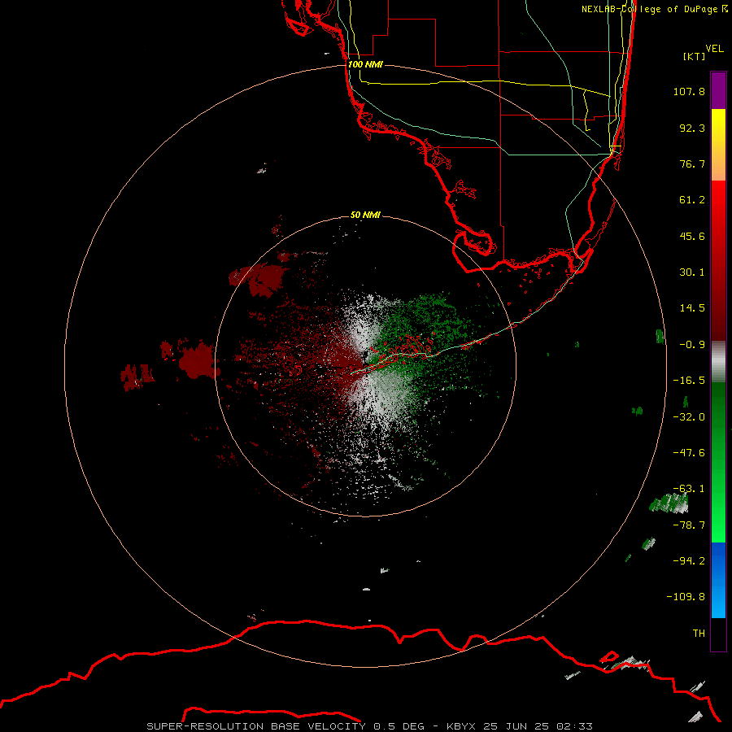
Task: Click the -32.0 velocity scale value
Action: coord(689,416)
